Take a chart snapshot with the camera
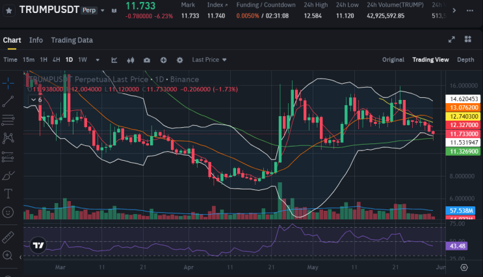The height and width of the screenshot is (277, 483). tap(147, 60)
